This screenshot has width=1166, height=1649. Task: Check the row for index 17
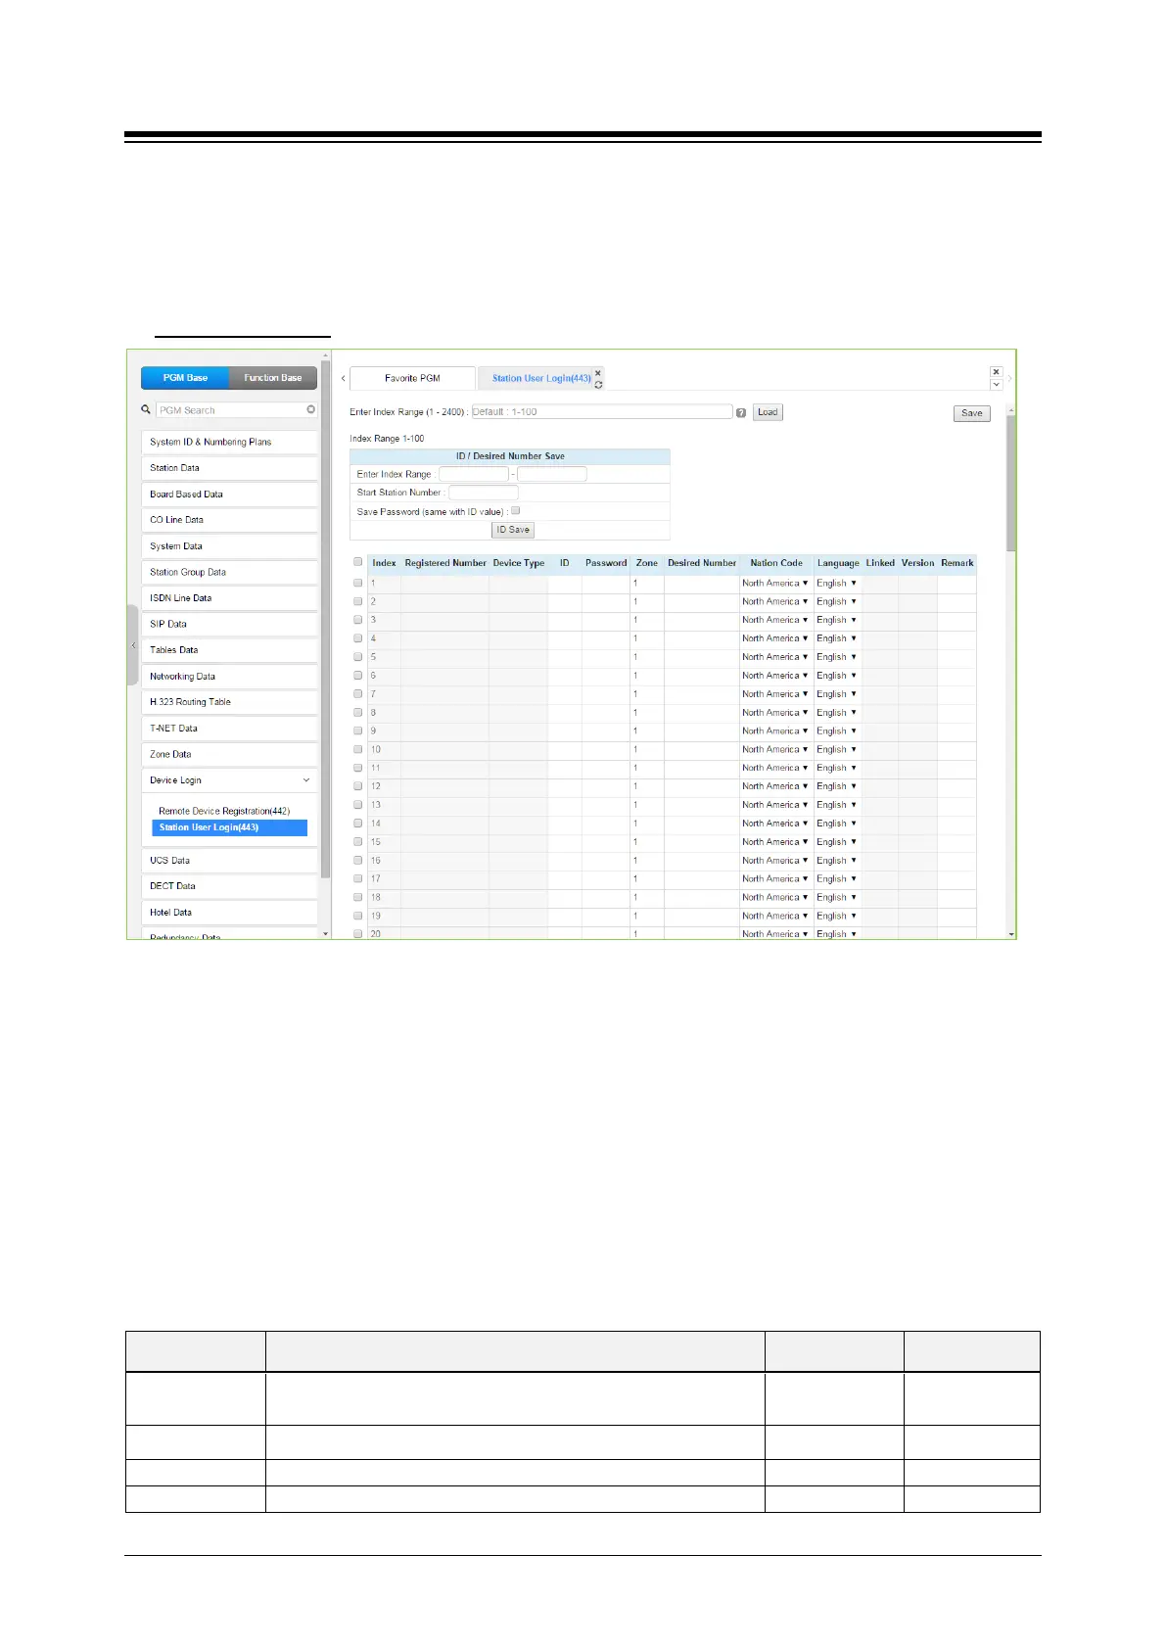coord(358,879)
